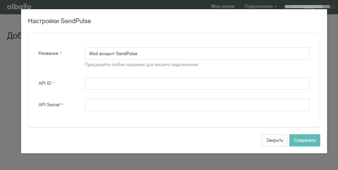Click the albato logo
The height and width of the screenshot is (170, 338).
point(19,7)
